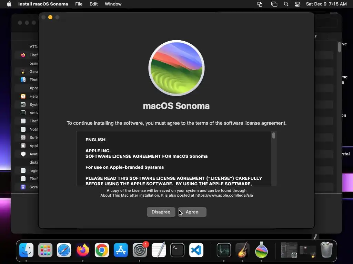This screenshot has width=353, height=264.
Task: Open the Apple menu
Action: [9, 4]
